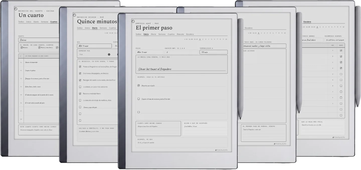This screenshot has width=361, height=170.
Task: Tap the line Llevar las tazas al fregadero
Action: tap(182, 69)
